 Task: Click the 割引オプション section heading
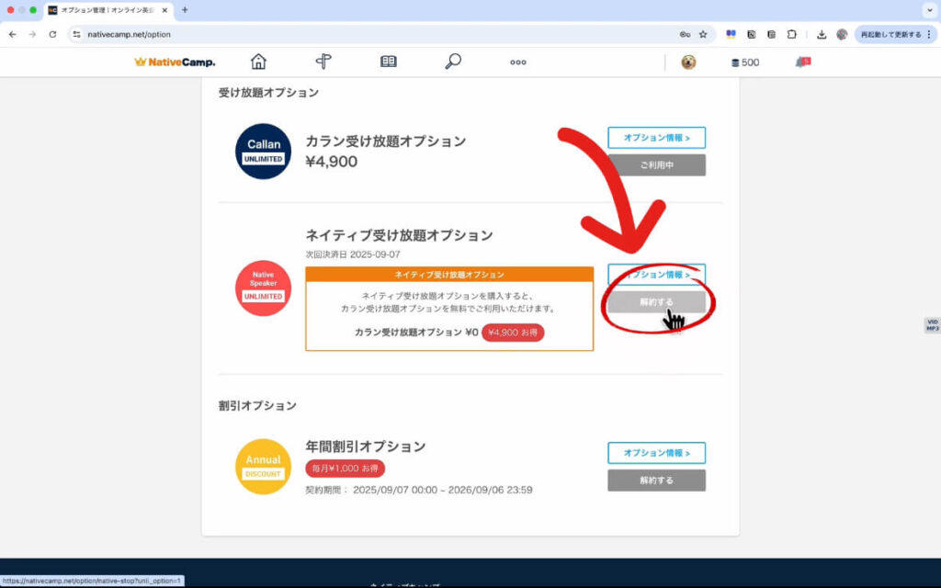(x=257, y=405)
